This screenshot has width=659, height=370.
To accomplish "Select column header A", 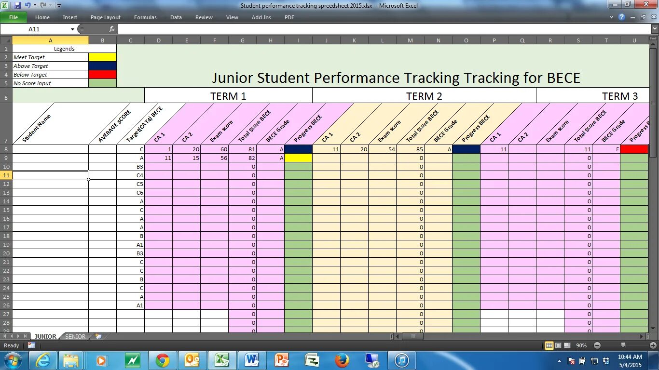I will (50, 40).
